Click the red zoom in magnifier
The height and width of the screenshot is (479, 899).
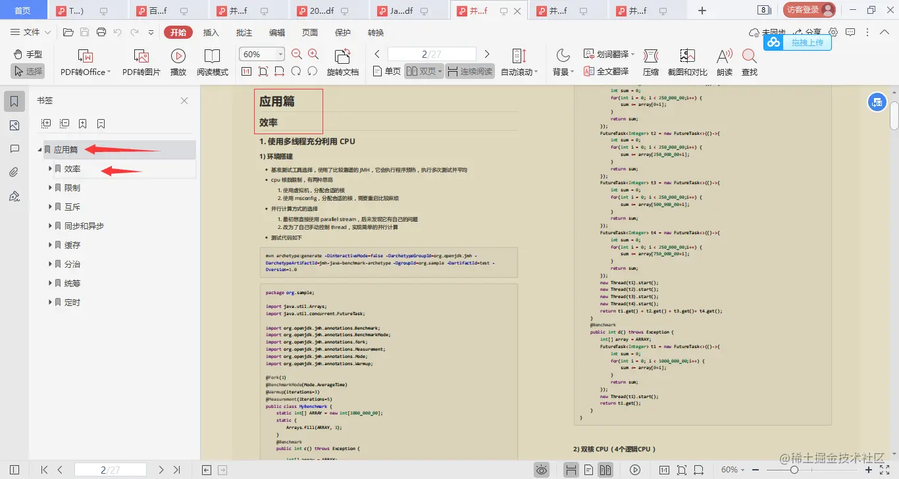[x=313, y=55]
